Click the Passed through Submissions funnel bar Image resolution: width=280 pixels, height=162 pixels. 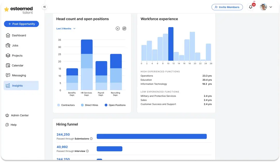pos(151,136)
